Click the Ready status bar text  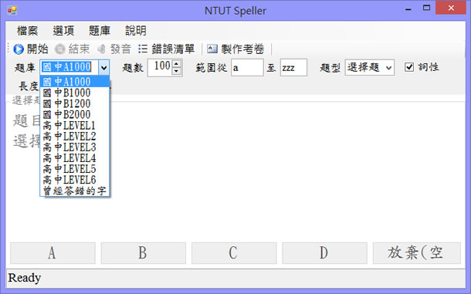(x=25, y=278)
